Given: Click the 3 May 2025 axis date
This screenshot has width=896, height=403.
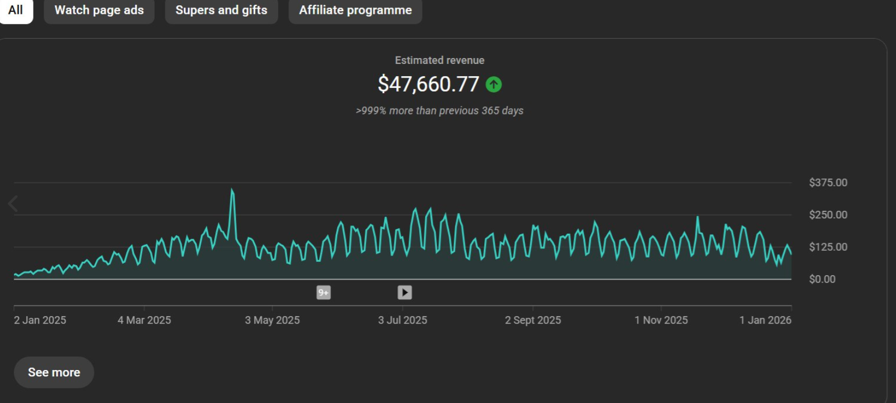Looking at the screenshot, I should [x=272, y=320].
